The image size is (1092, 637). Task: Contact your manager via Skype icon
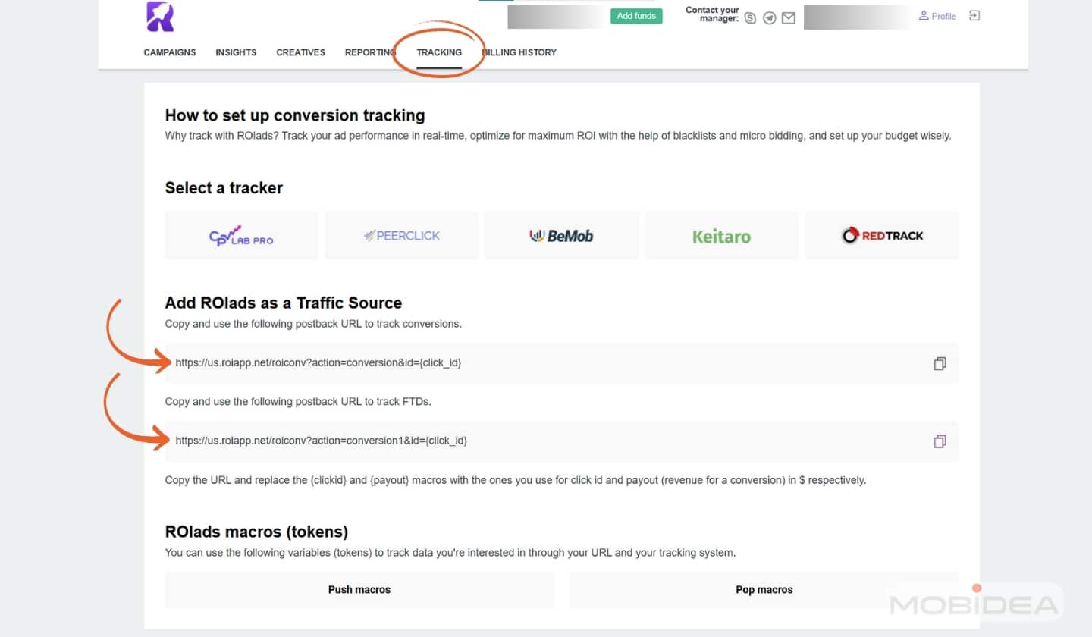tap(749, 17)
